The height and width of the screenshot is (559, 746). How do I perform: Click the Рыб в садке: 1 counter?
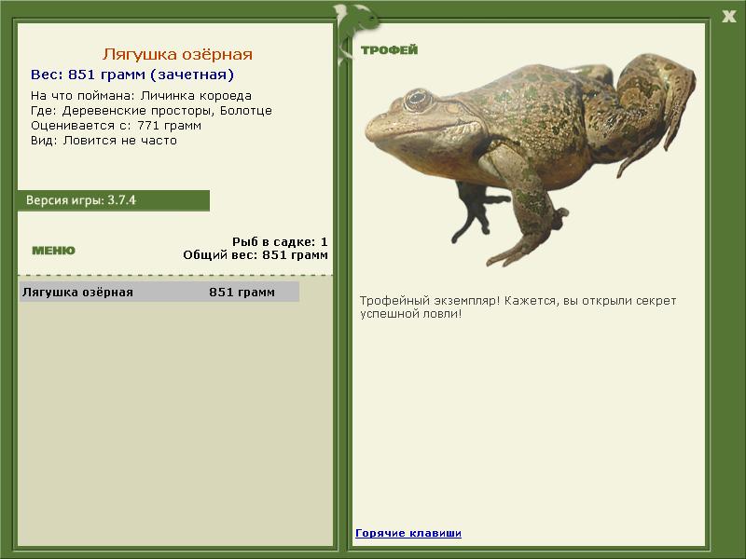[280, 241]
